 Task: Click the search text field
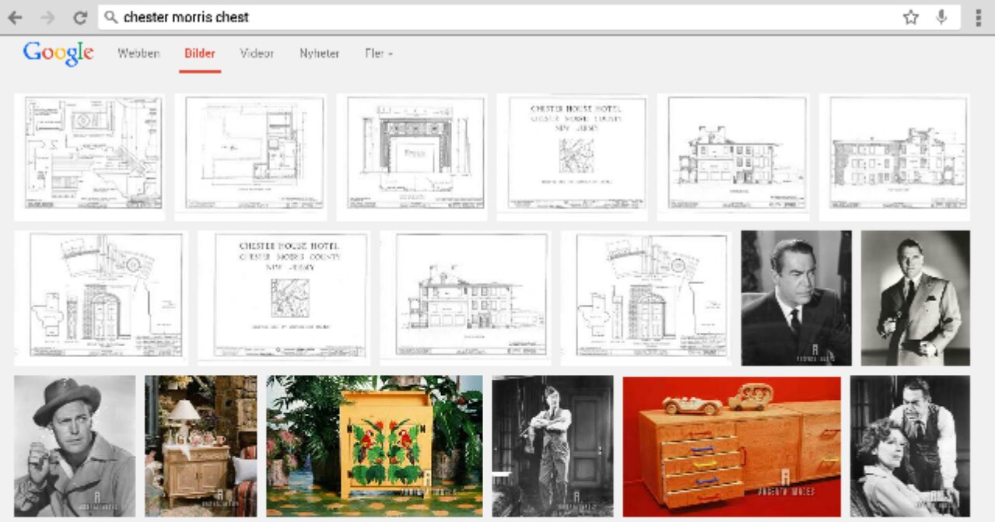tap(498, 17)
